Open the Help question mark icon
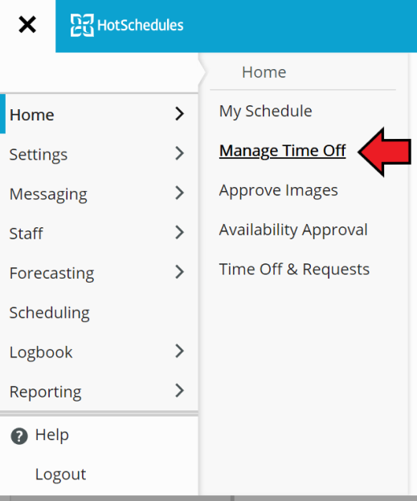Viewport: 417px width, 501px height. [x=19, y=436]
